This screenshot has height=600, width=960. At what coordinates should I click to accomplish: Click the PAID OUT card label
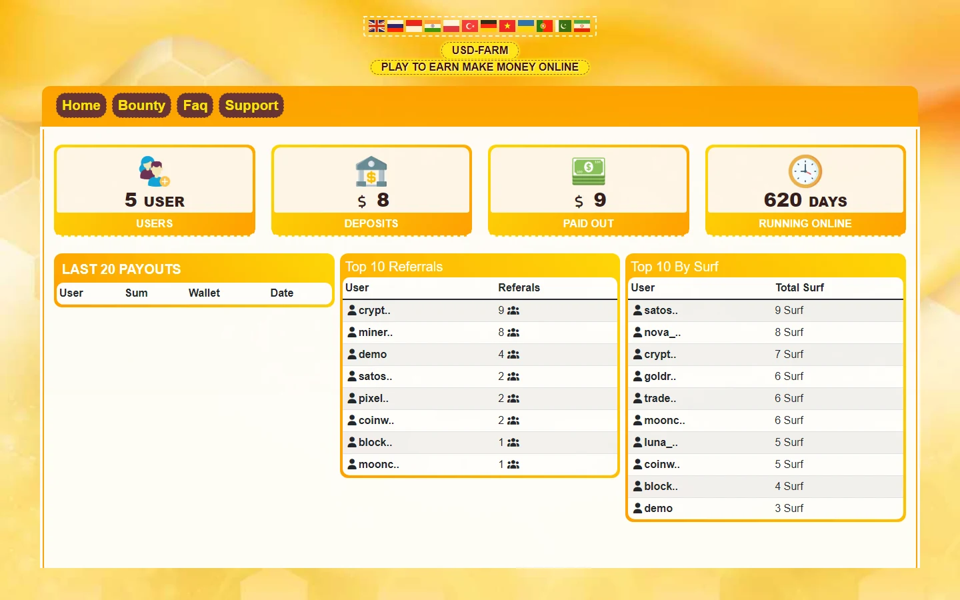point(589,223)
